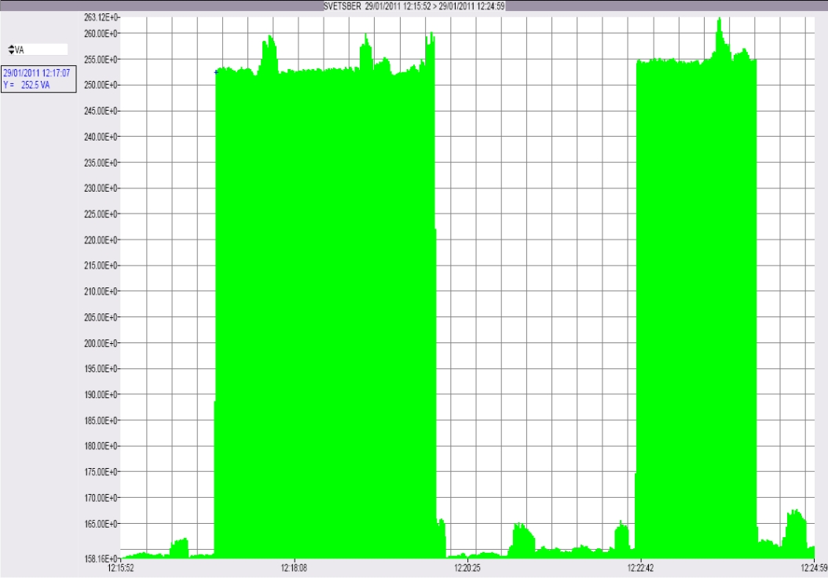Click the Y = 252.5 VA readout value

point(27,85)
